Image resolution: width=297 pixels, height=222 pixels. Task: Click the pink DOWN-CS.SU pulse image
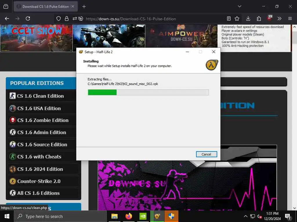pos(187,185)
